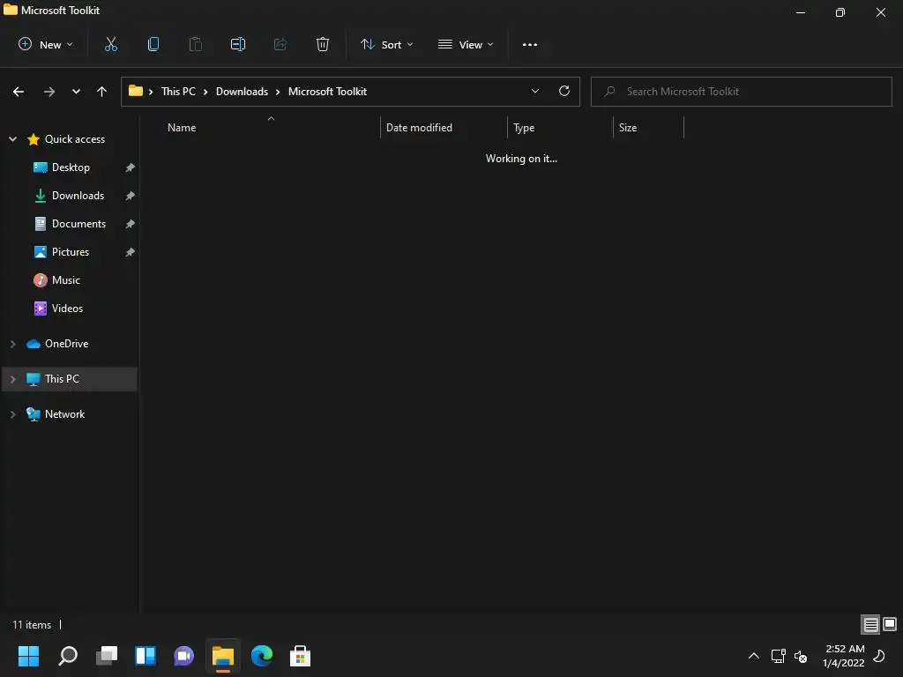Click the pin icon beside Desktop
The image size is (903, 677).
(x=131, y=167)
